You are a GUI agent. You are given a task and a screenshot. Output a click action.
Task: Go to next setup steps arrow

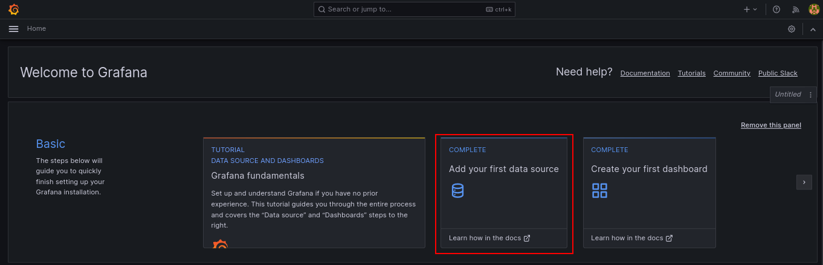click(x=804, y=182)
